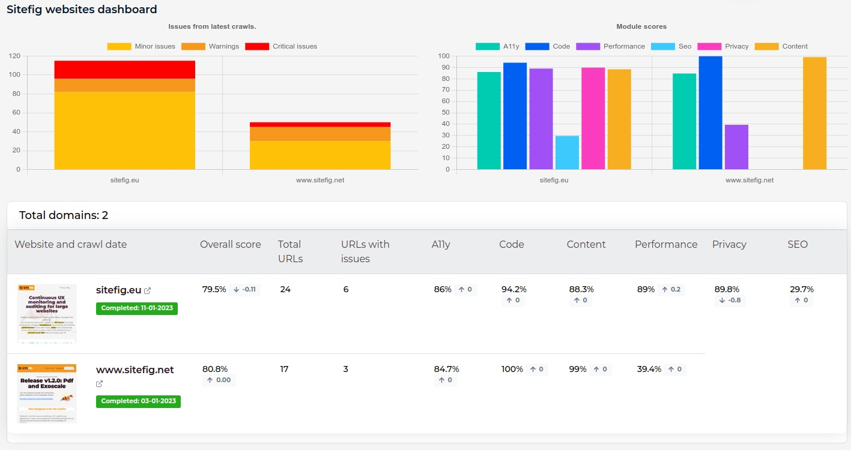
Task: Toggle Privacy legend entry in Module scores
Action: (x=723, y=46)
